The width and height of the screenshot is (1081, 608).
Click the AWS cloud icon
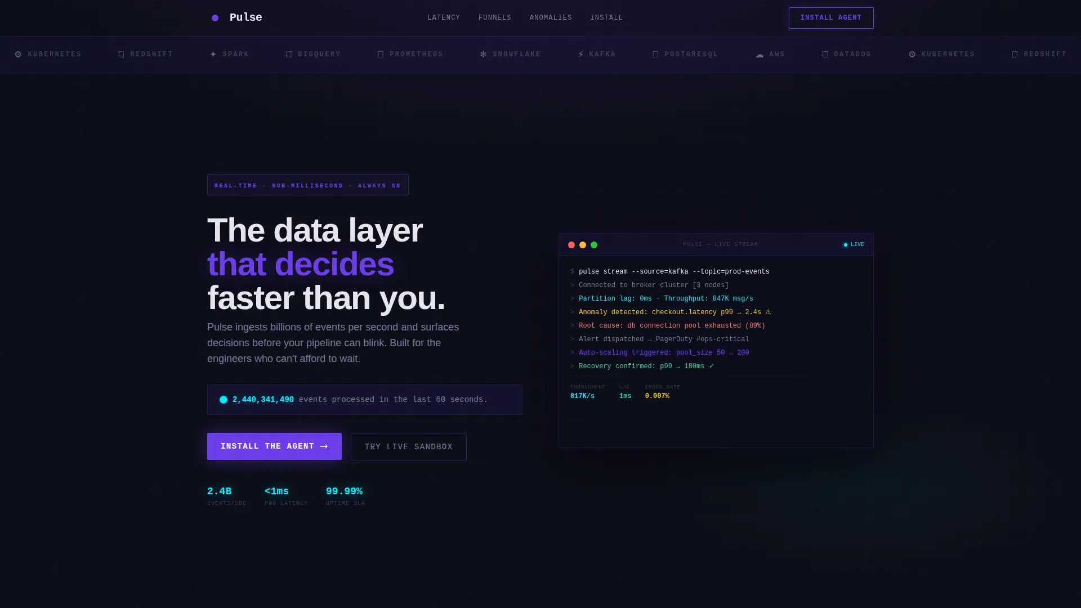[760, 55]
